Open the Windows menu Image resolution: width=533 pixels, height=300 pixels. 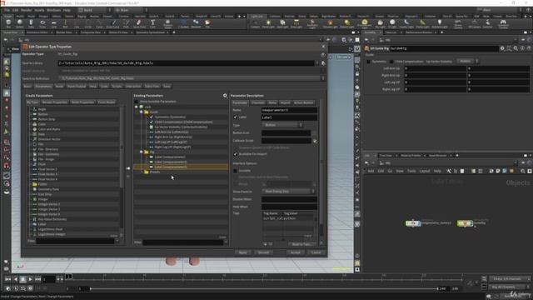(x=53, y=10)
